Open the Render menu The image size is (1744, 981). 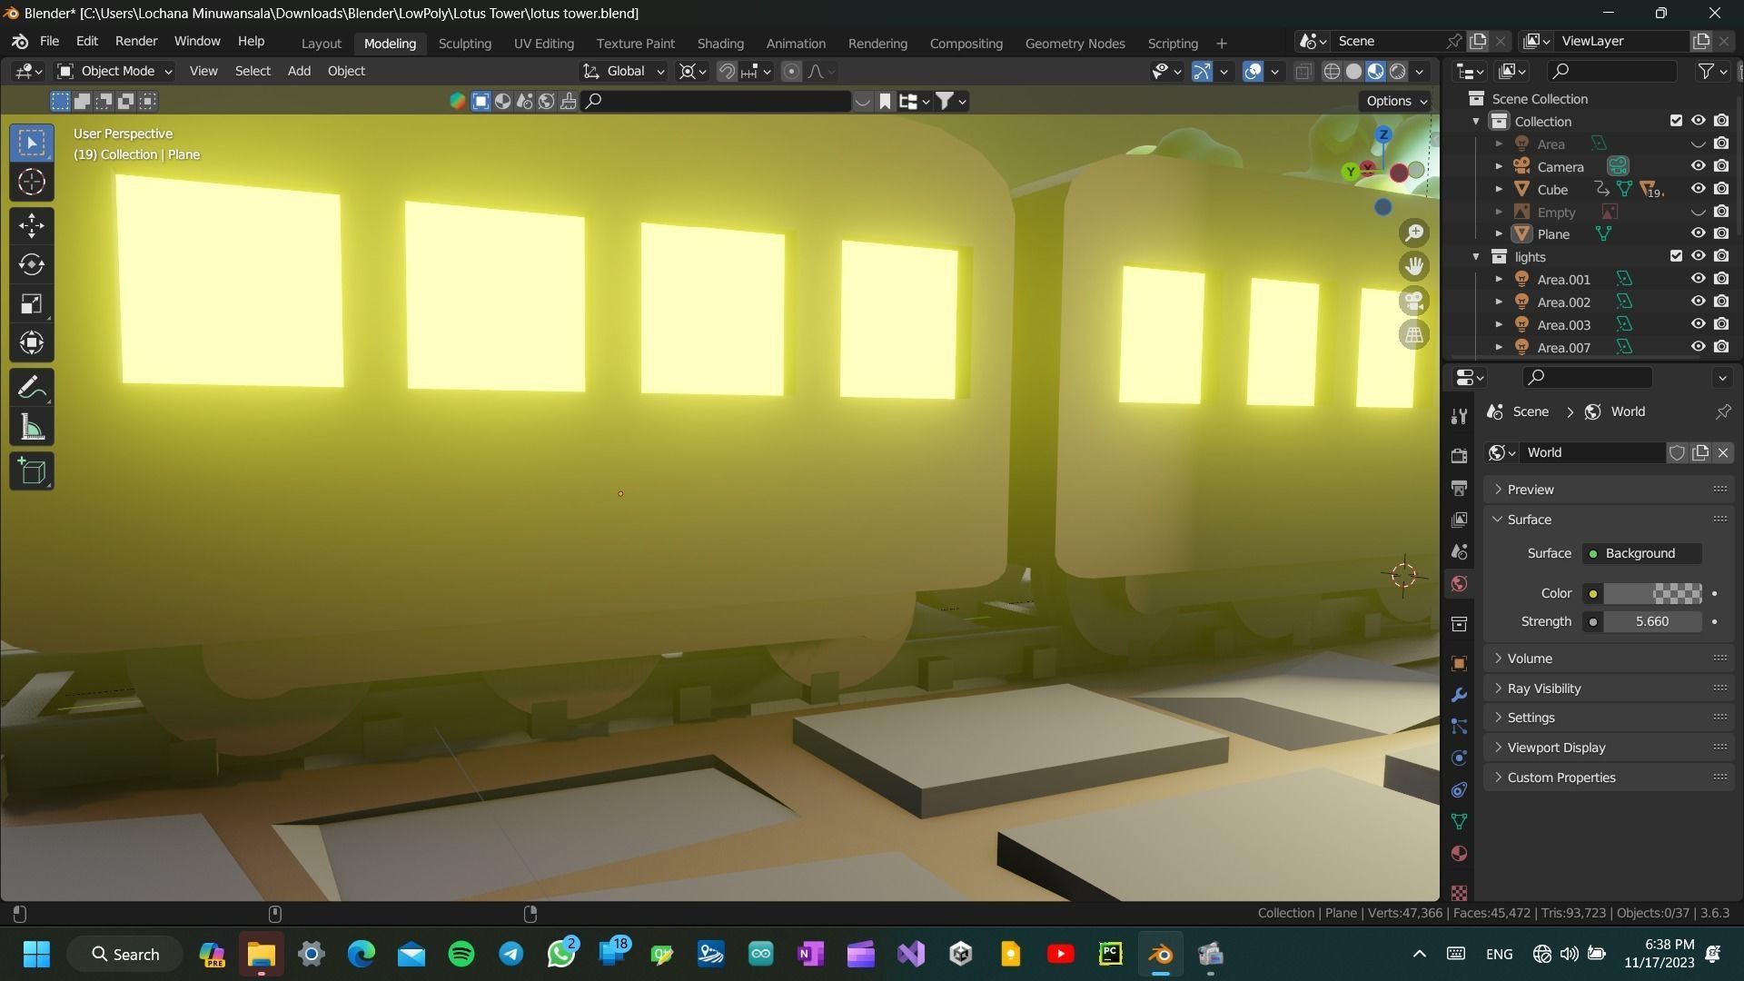point(135,41)
